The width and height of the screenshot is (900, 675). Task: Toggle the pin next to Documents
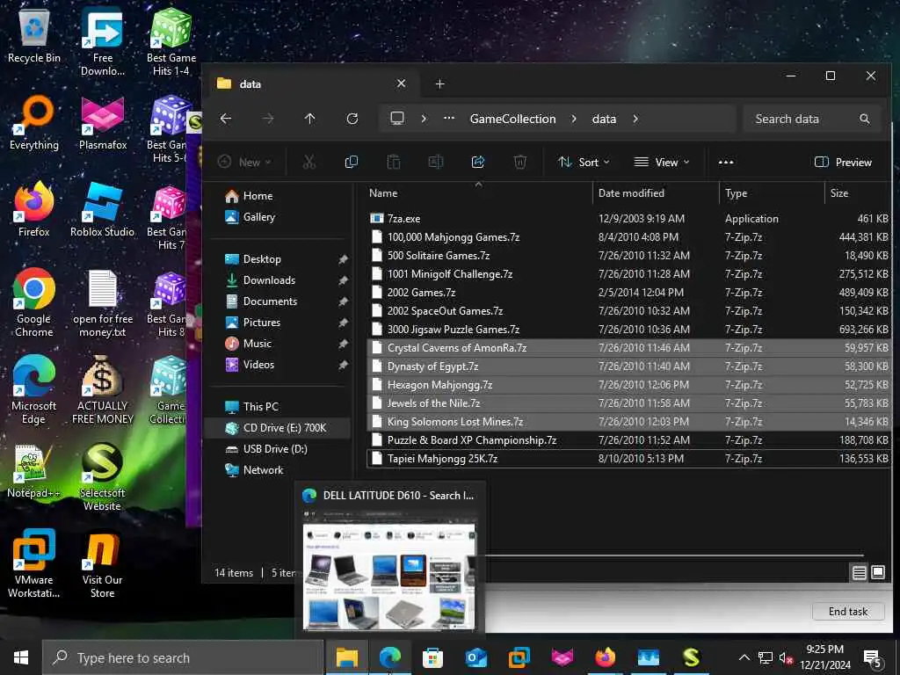coord(343,301)
